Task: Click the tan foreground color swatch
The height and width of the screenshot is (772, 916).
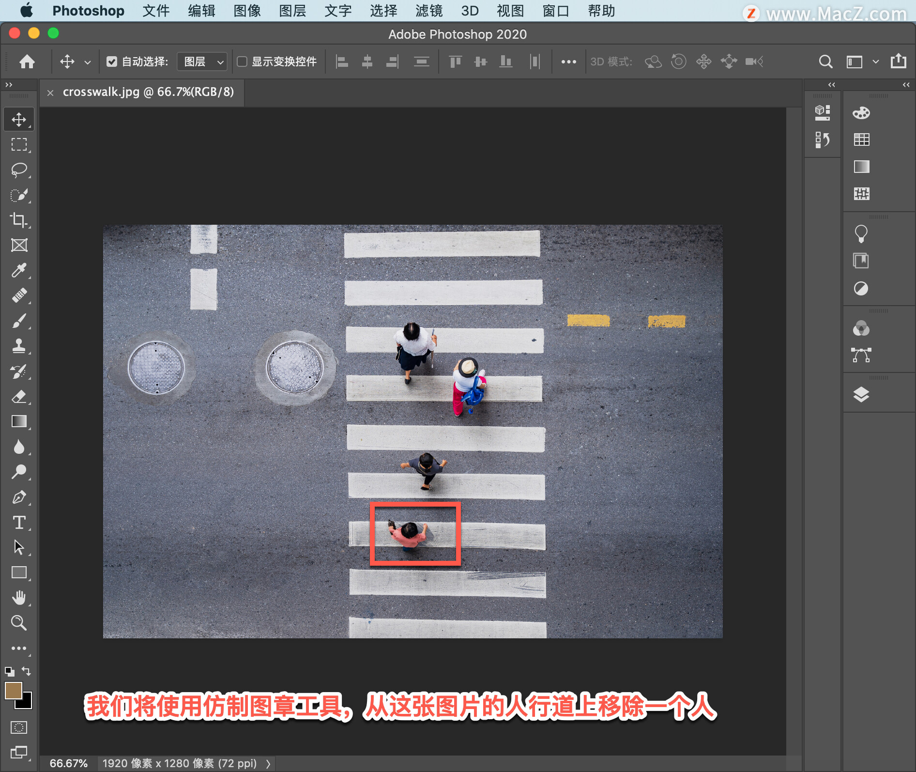Action: 13,690
